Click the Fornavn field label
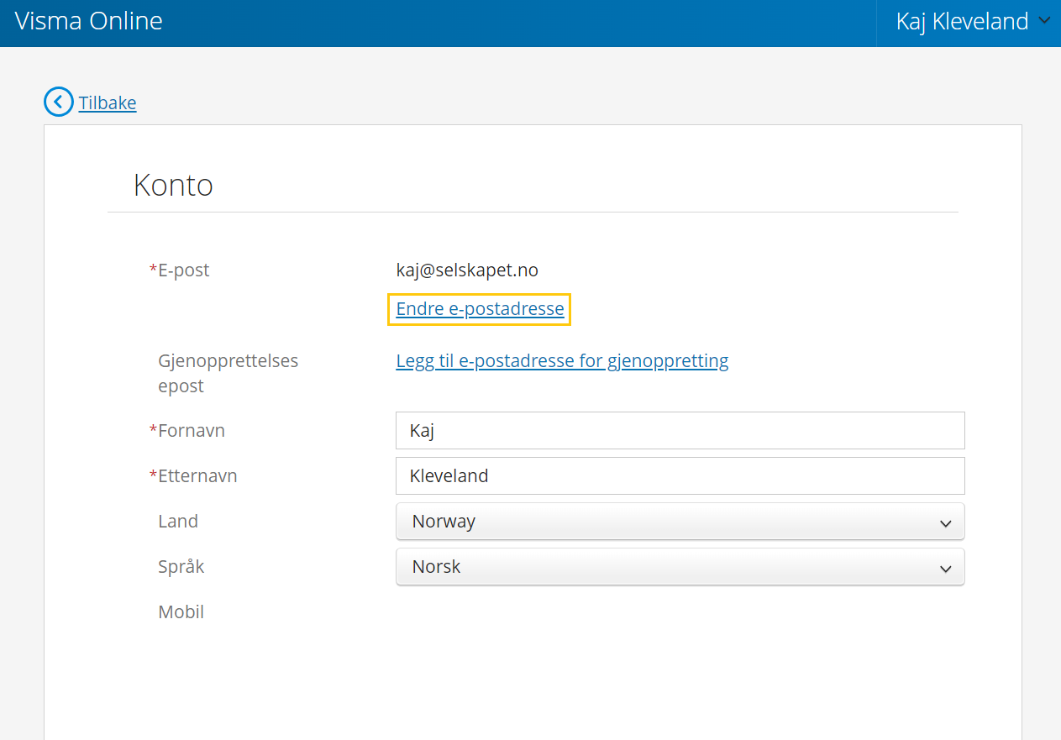Image resolution: width=1061 pixels, height=740 pixels. tap(191, 431)
